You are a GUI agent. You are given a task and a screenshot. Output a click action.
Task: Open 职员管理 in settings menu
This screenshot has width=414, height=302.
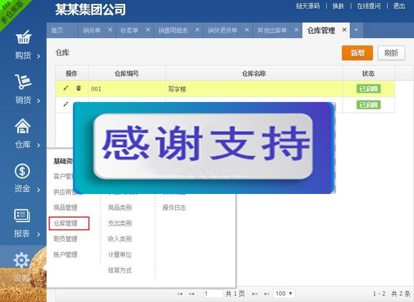click(x=66, y=239)
